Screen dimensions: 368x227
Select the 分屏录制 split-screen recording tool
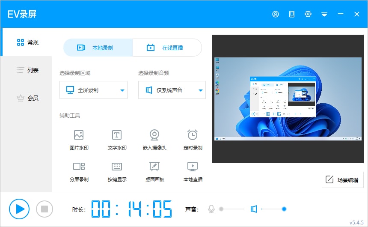79,167
